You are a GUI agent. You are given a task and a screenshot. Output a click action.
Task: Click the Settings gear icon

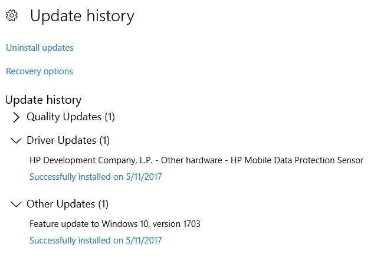[10, 16]
